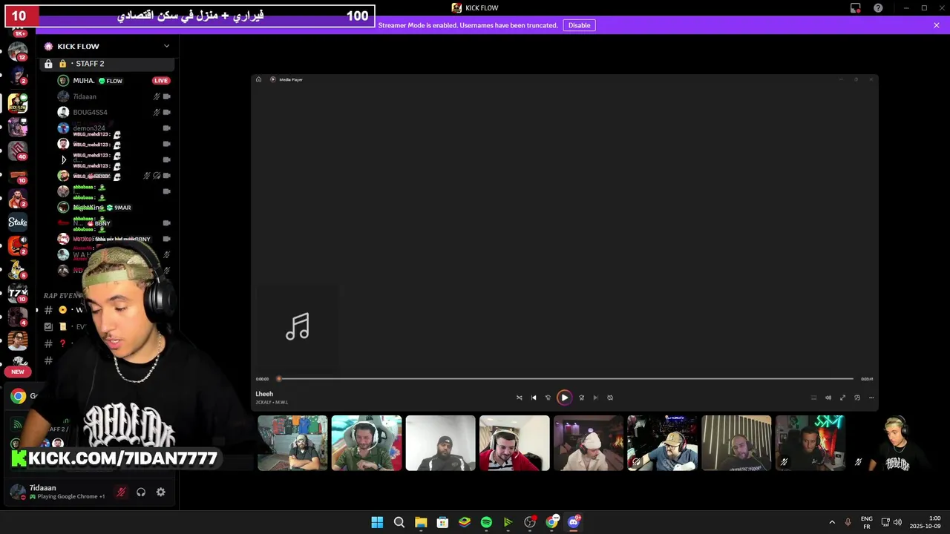
Task: Open the TZX server in sidebar
Action: click(x=18, y=294)
